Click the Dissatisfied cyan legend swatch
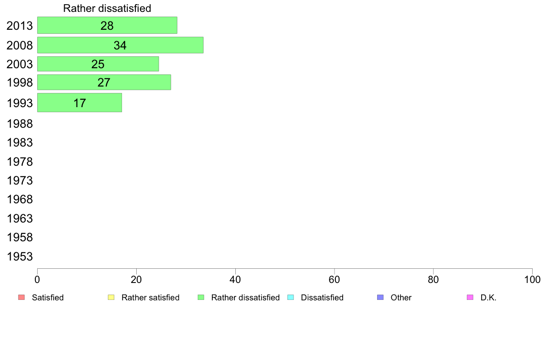 (x=290, y=298)
